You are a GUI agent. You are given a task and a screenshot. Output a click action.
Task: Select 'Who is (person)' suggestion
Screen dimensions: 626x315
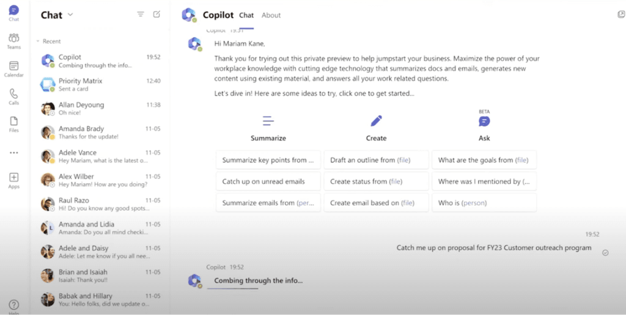[x=484, y=203]
